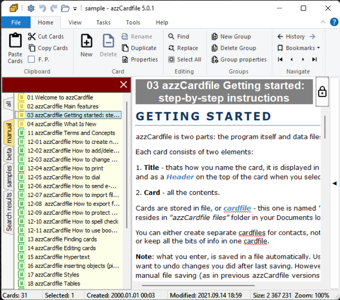
Task: Click Select All in Editing
Action: pos(185,59)
